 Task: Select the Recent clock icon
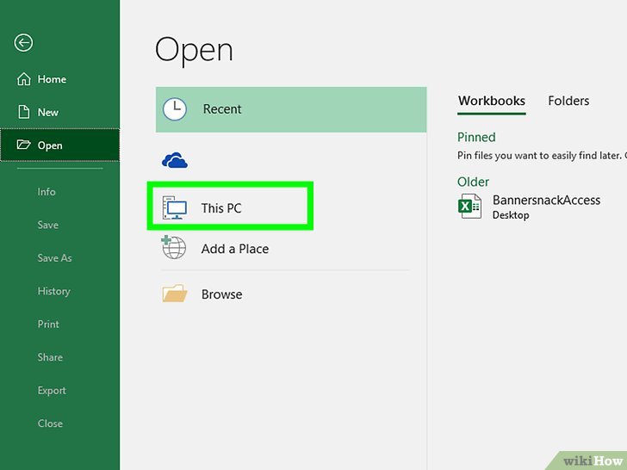(175, 109)
